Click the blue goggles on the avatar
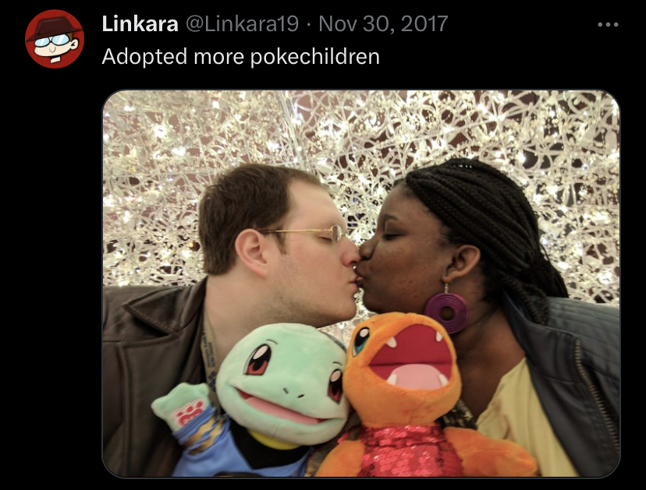 (52, 41)
